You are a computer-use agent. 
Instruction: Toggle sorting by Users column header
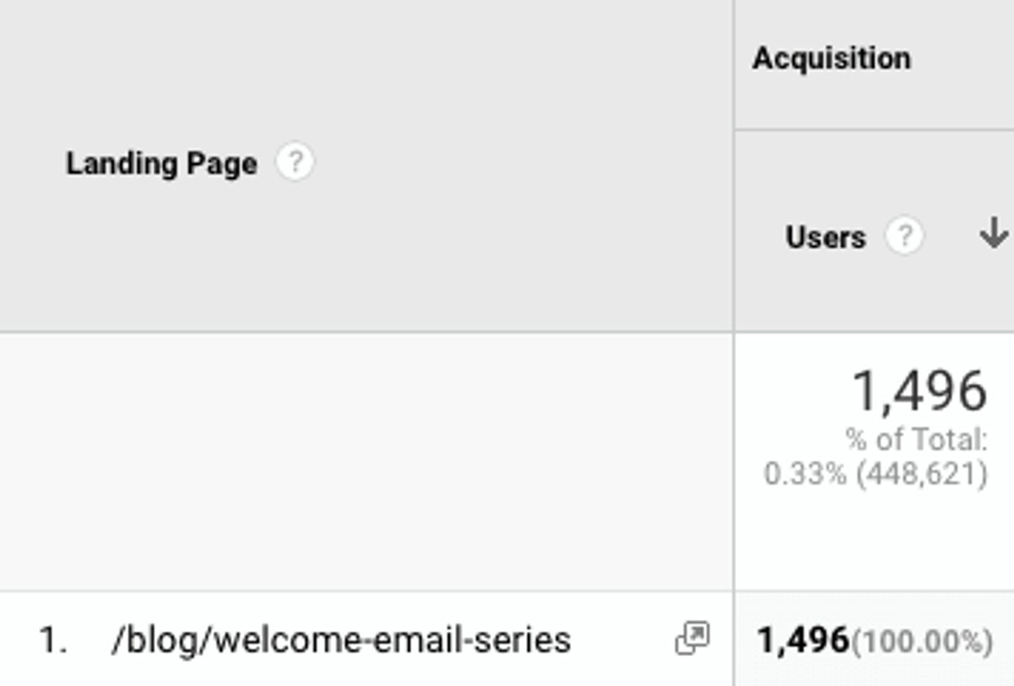pos(824,237)
